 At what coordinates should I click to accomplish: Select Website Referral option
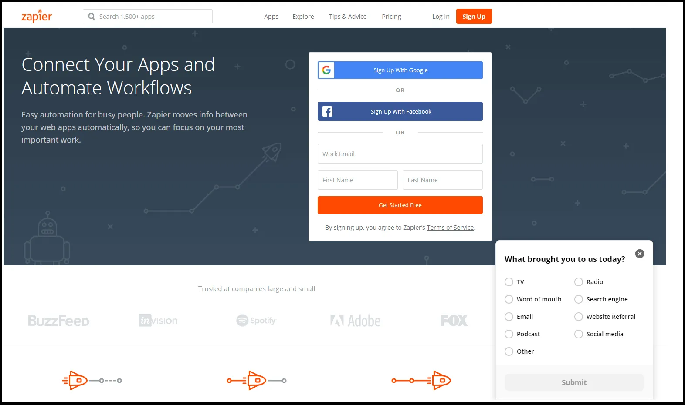click(579, 317)
